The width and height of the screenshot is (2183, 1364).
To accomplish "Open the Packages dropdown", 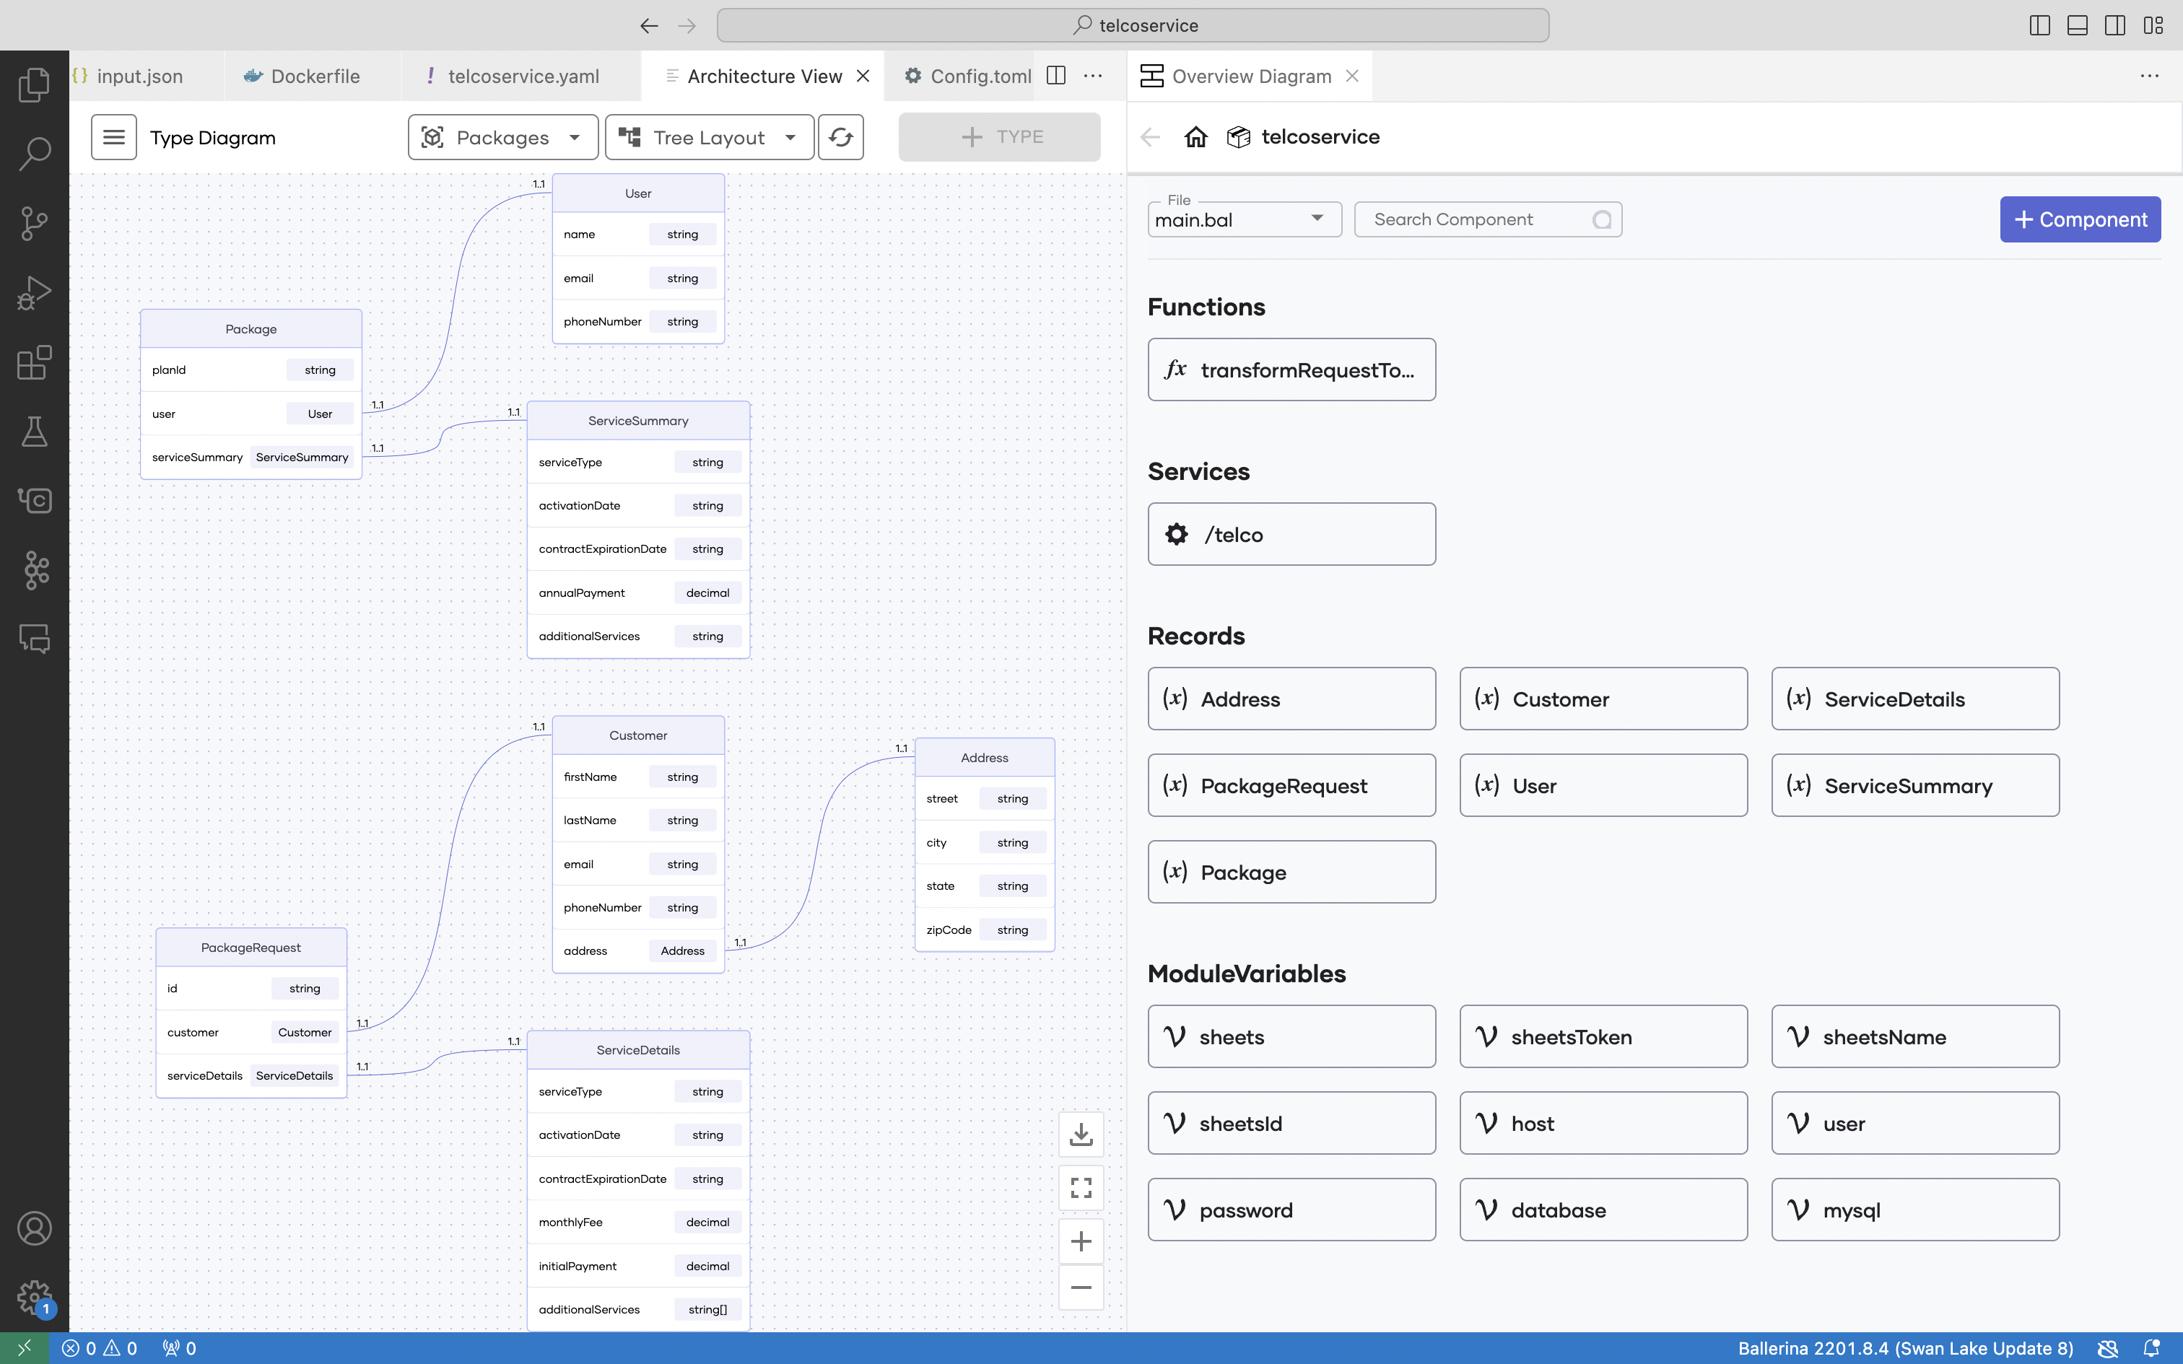I will click(x=502, y=137).
